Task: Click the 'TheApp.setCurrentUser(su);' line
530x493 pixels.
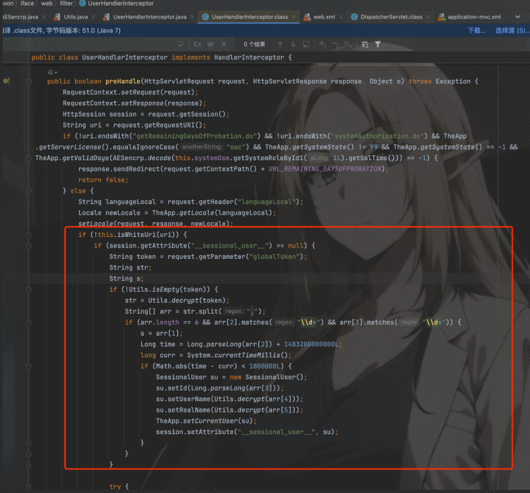Action: (x=206, y=421)
